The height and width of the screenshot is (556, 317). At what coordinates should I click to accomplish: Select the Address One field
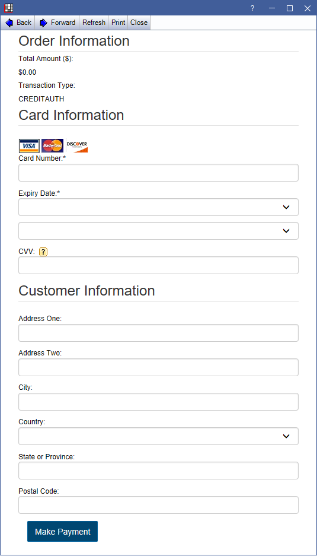tap(158, 333)
